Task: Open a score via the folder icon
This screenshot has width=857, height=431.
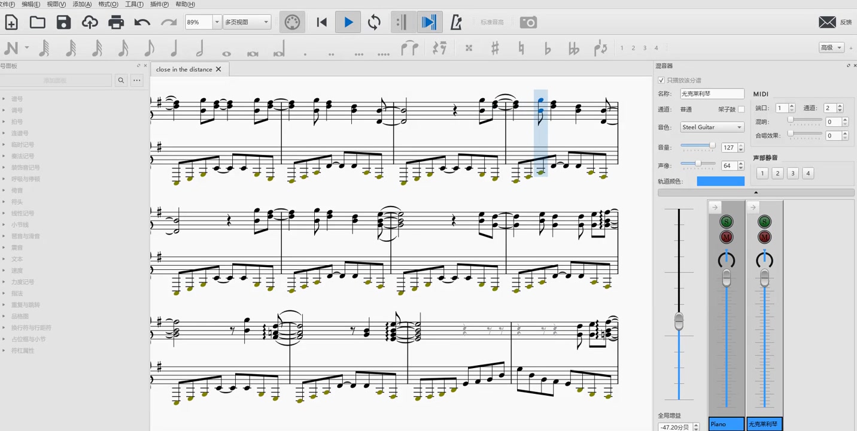Action: [x=38, y=23]
